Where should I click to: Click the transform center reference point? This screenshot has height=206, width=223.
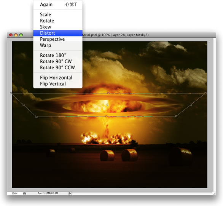(107, 105)
